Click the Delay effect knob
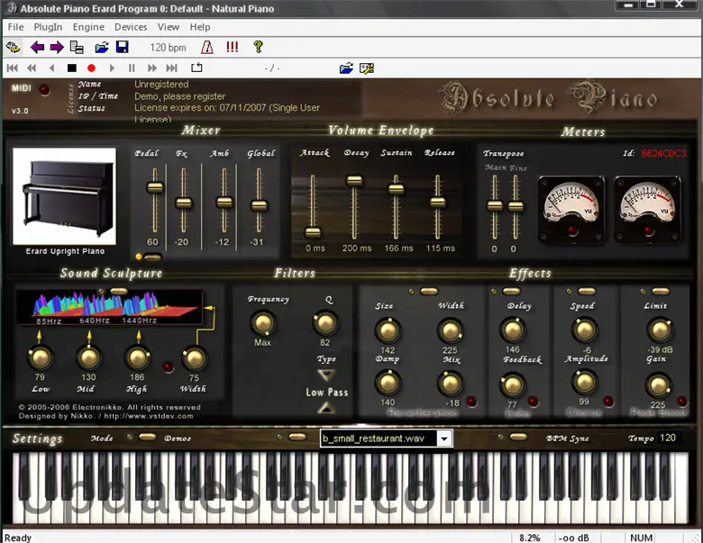Image resolution: width=703 pixels, height=543 pixels. pyautogui.click(x=513, y=330)
